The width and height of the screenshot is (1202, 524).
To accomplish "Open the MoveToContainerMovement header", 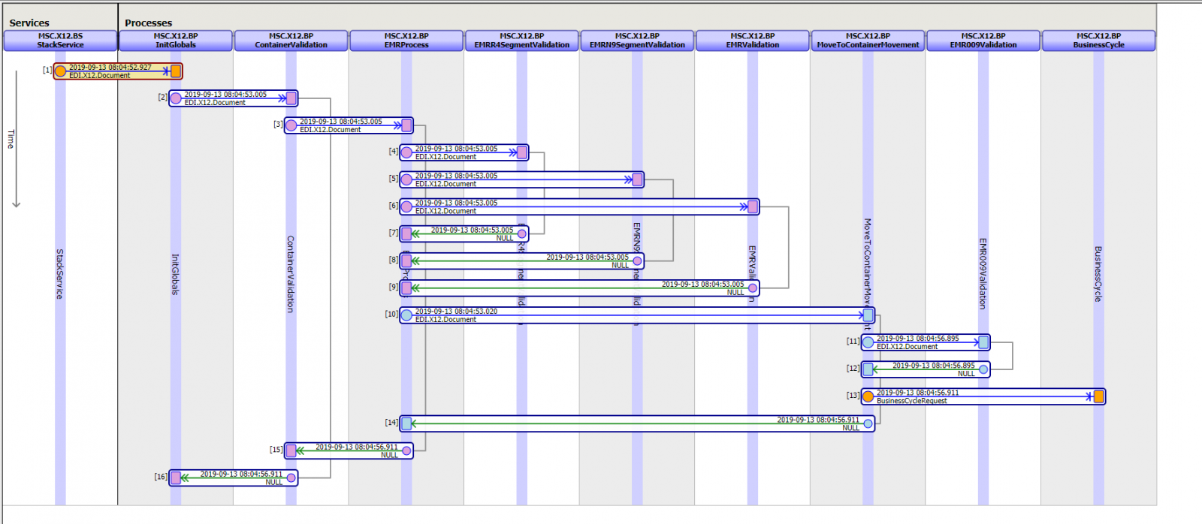I will (868, 41).
